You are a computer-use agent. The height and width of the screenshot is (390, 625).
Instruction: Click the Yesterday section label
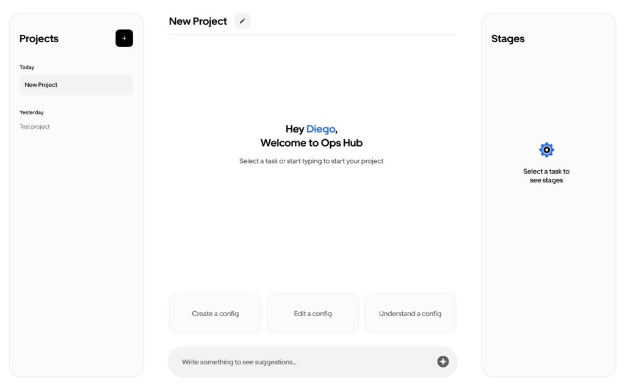32,113
